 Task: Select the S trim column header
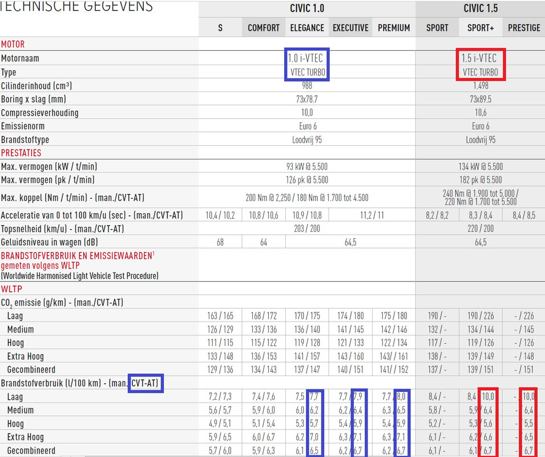click(220, 28)
